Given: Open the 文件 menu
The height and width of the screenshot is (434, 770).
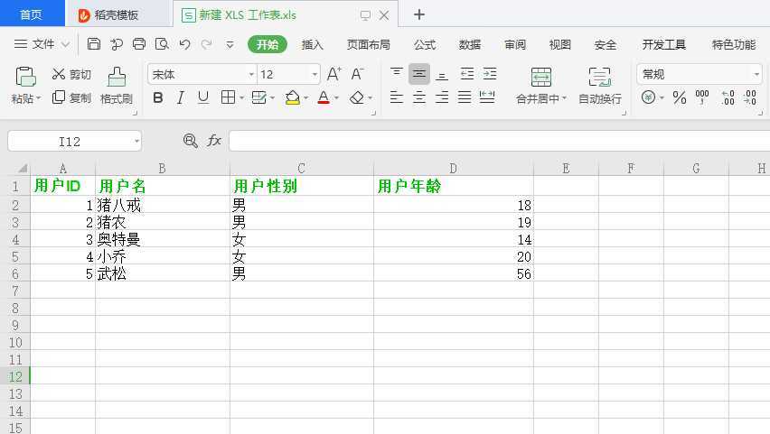Looking at the screenshot, I should point(42,44).
